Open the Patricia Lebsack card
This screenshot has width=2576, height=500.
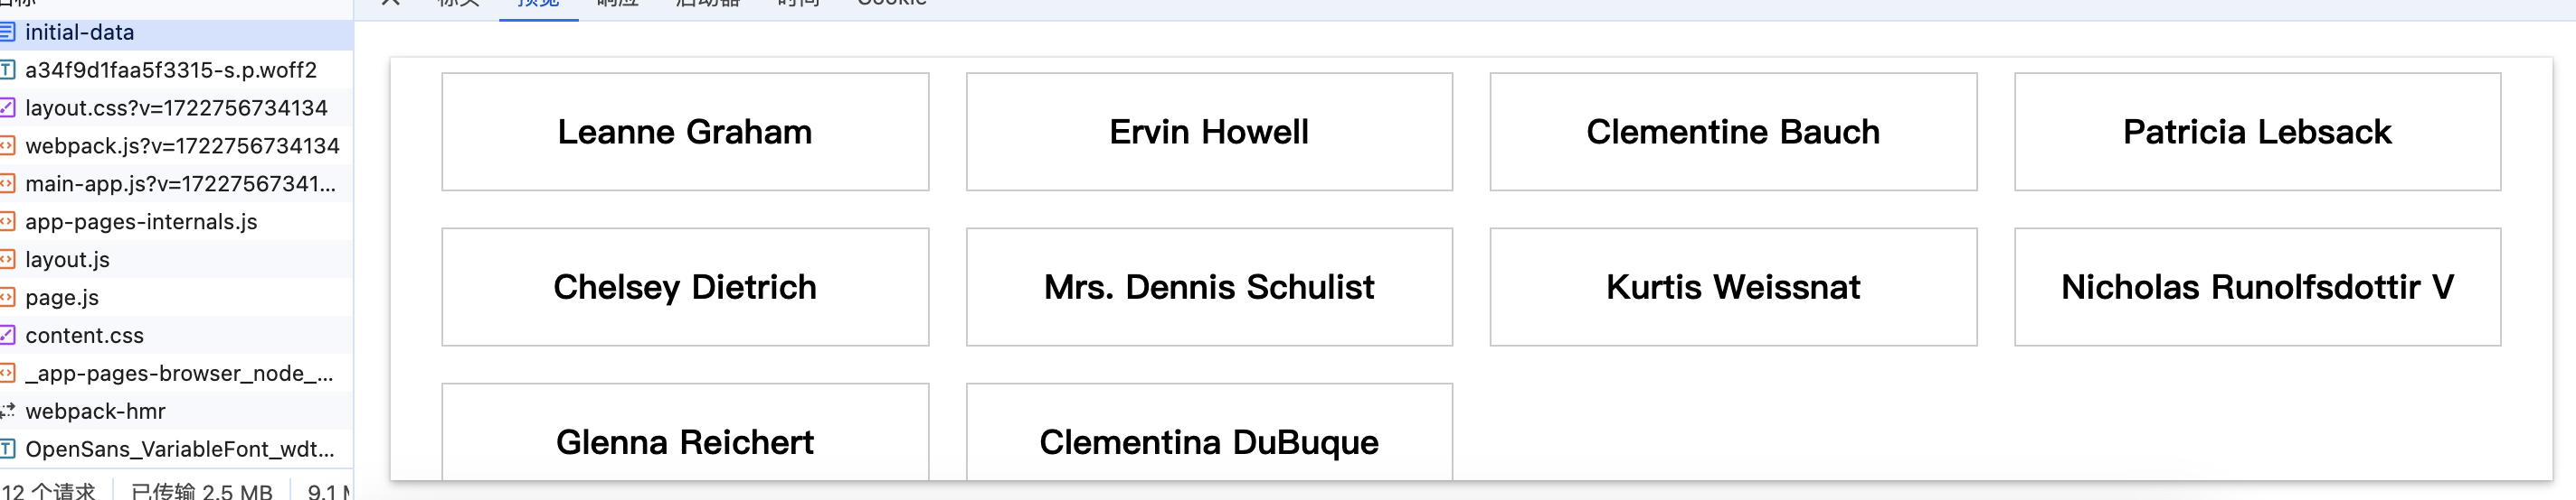pos(2257,132)
